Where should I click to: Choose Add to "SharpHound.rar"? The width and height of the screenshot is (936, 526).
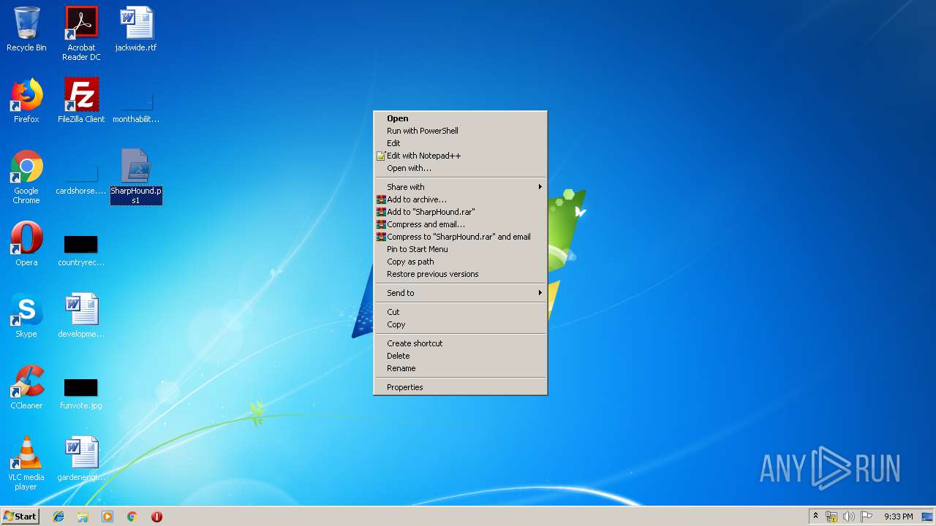[460, 212]
